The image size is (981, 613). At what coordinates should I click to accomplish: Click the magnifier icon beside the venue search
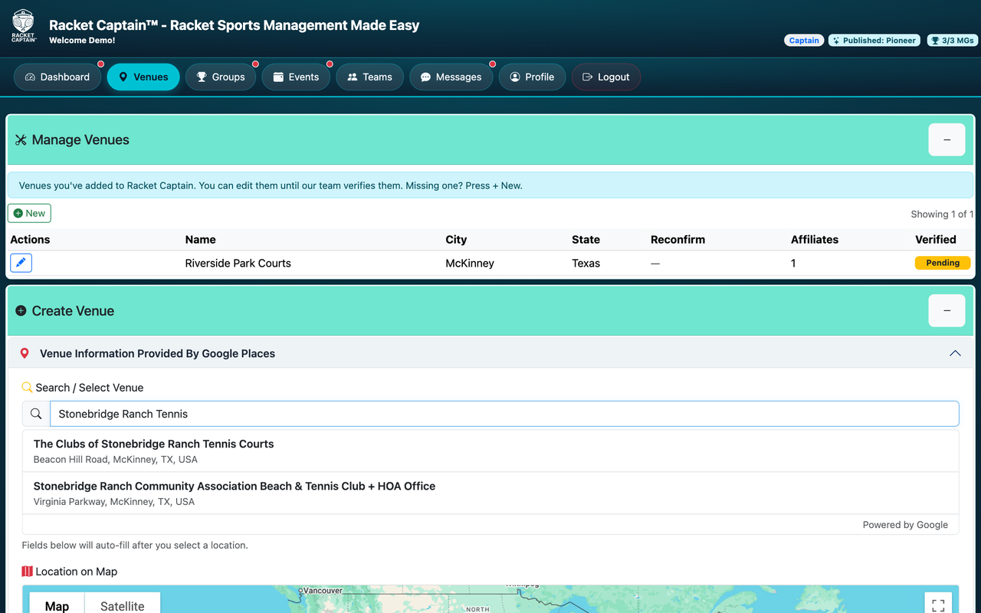36,414
